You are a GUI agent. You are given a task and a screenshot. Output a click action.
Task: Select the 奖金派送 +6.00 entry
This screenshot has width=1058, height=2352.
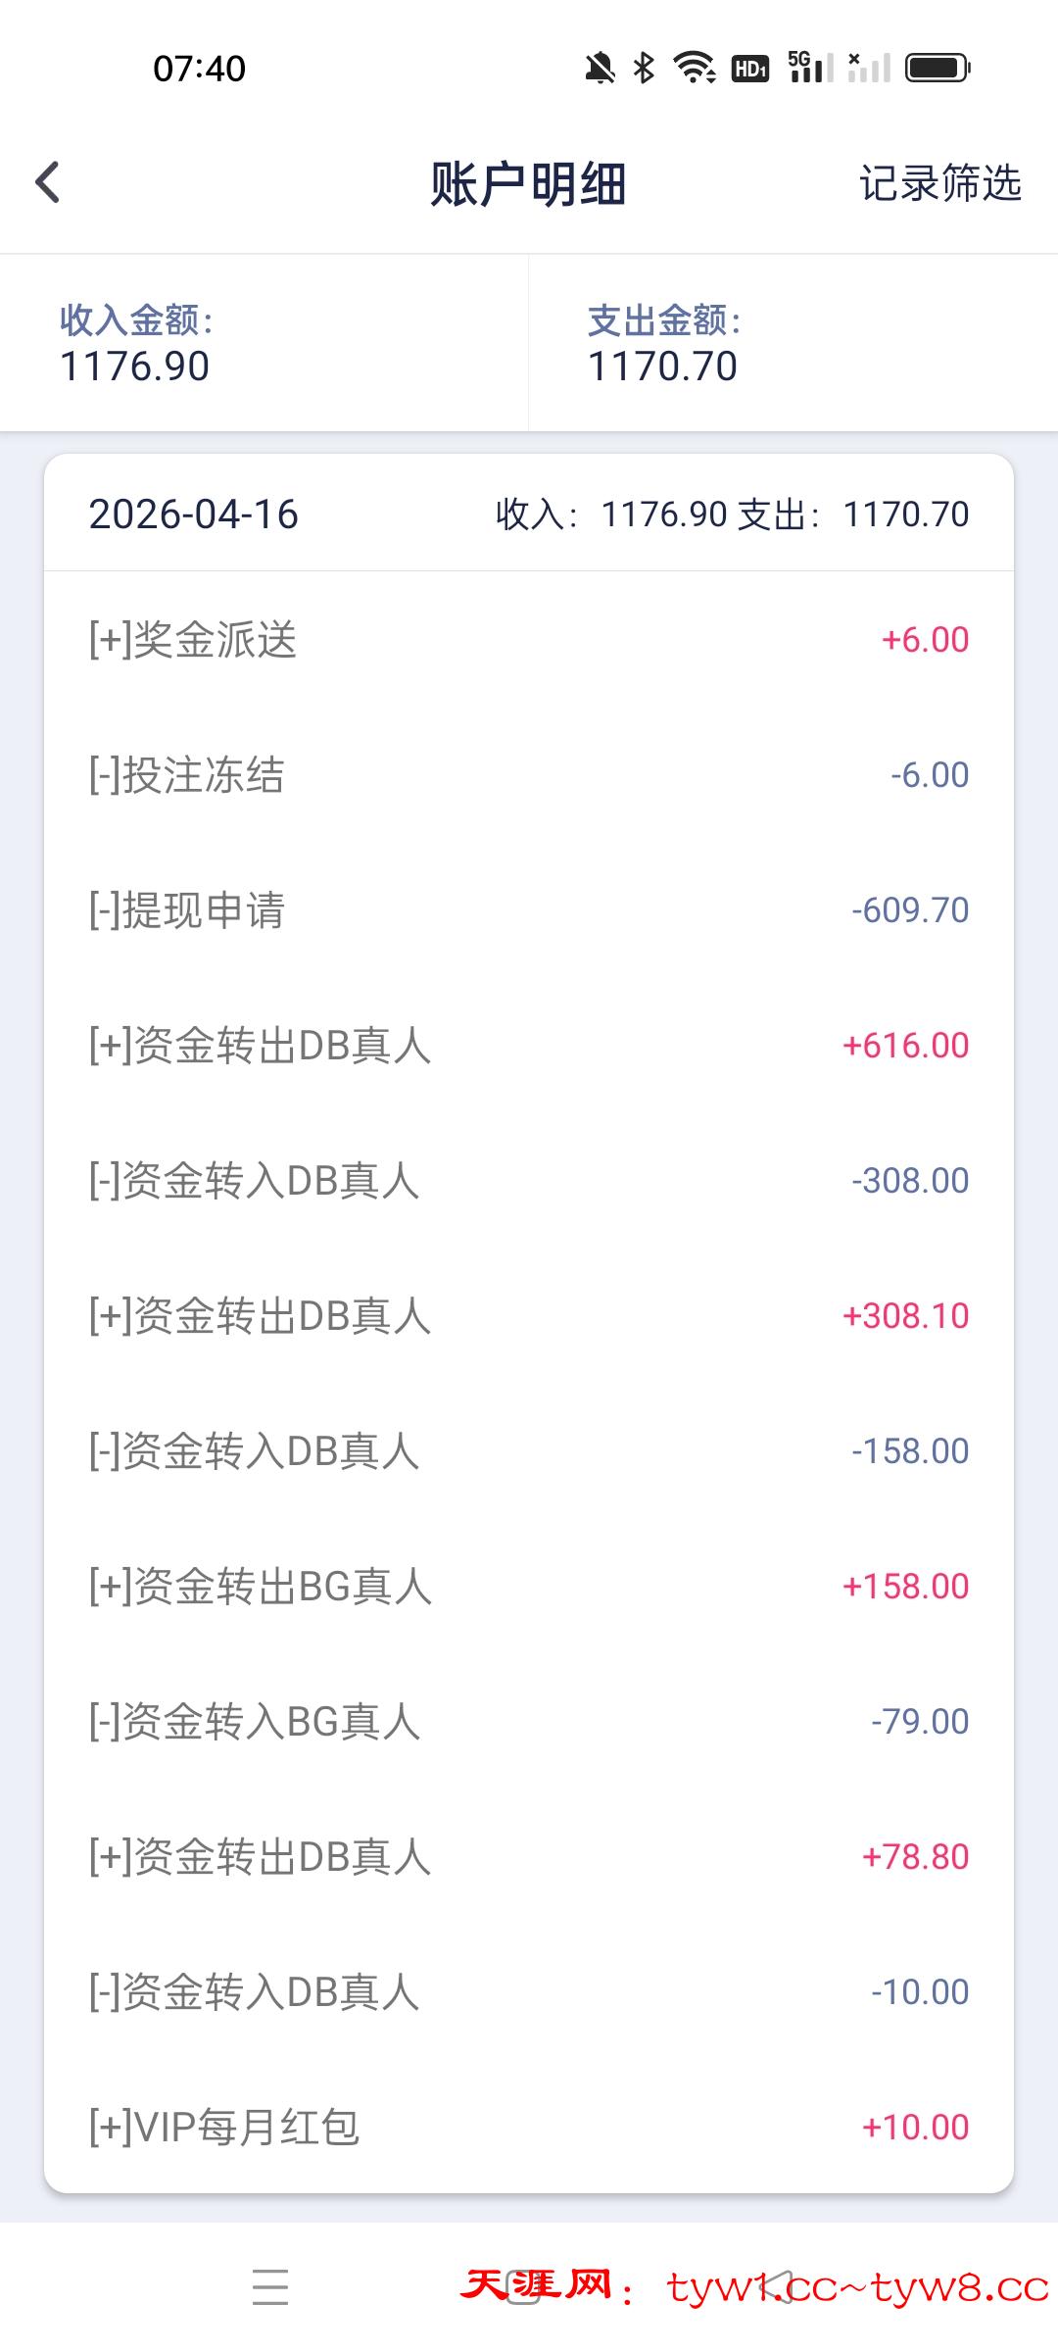(x=529, y=640)
